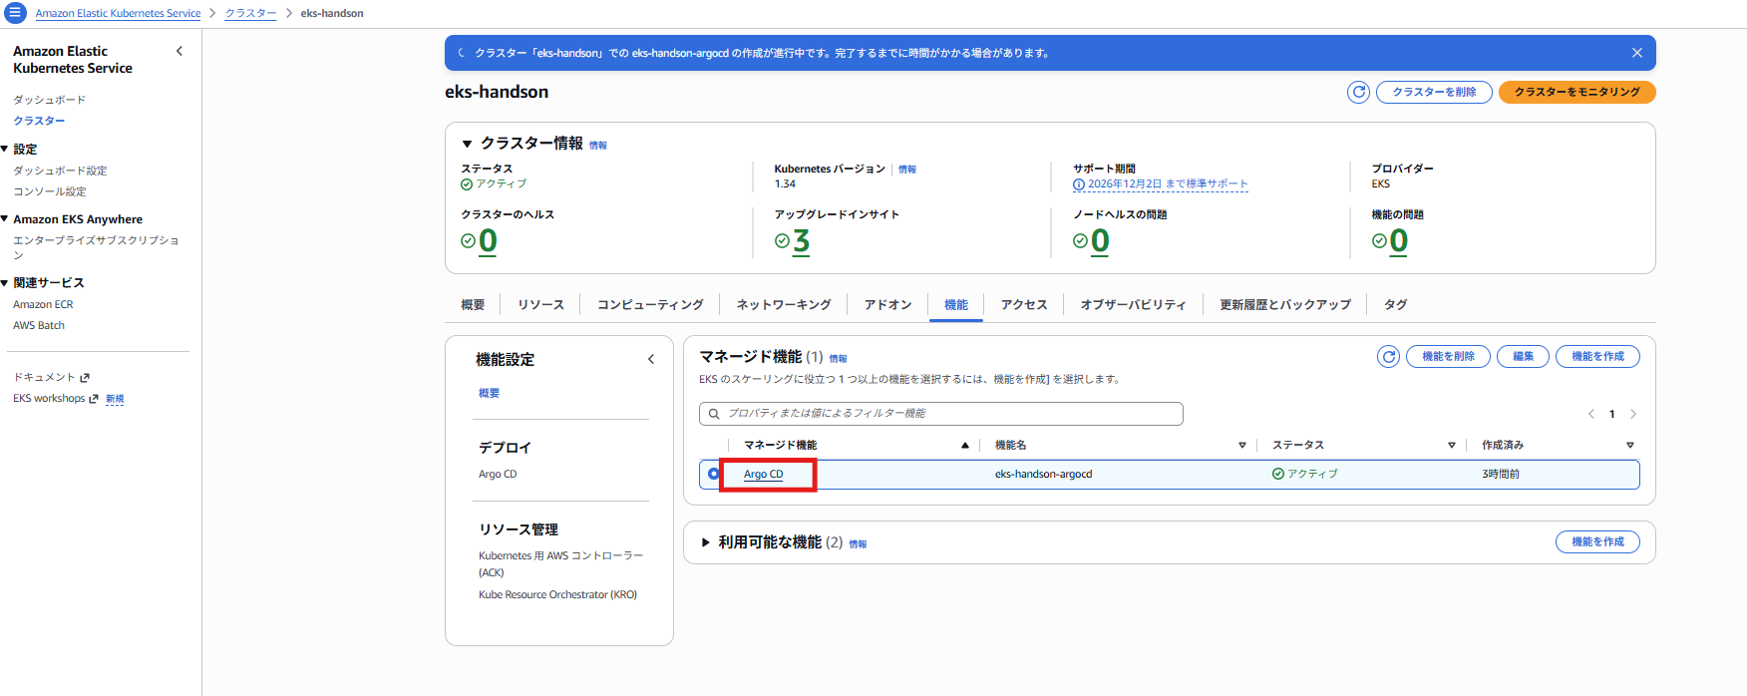The image size is (1747, 696).
Task: Open クラスター in the sidebar
Action: pos(39,121)
